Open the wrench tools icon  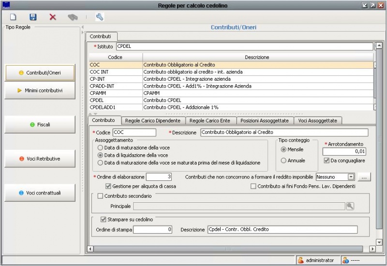[x=100, y=17]
